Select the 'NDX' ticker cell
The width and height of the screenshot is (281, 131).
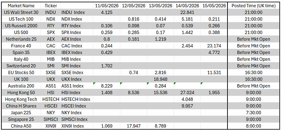(x=51, y=19)
